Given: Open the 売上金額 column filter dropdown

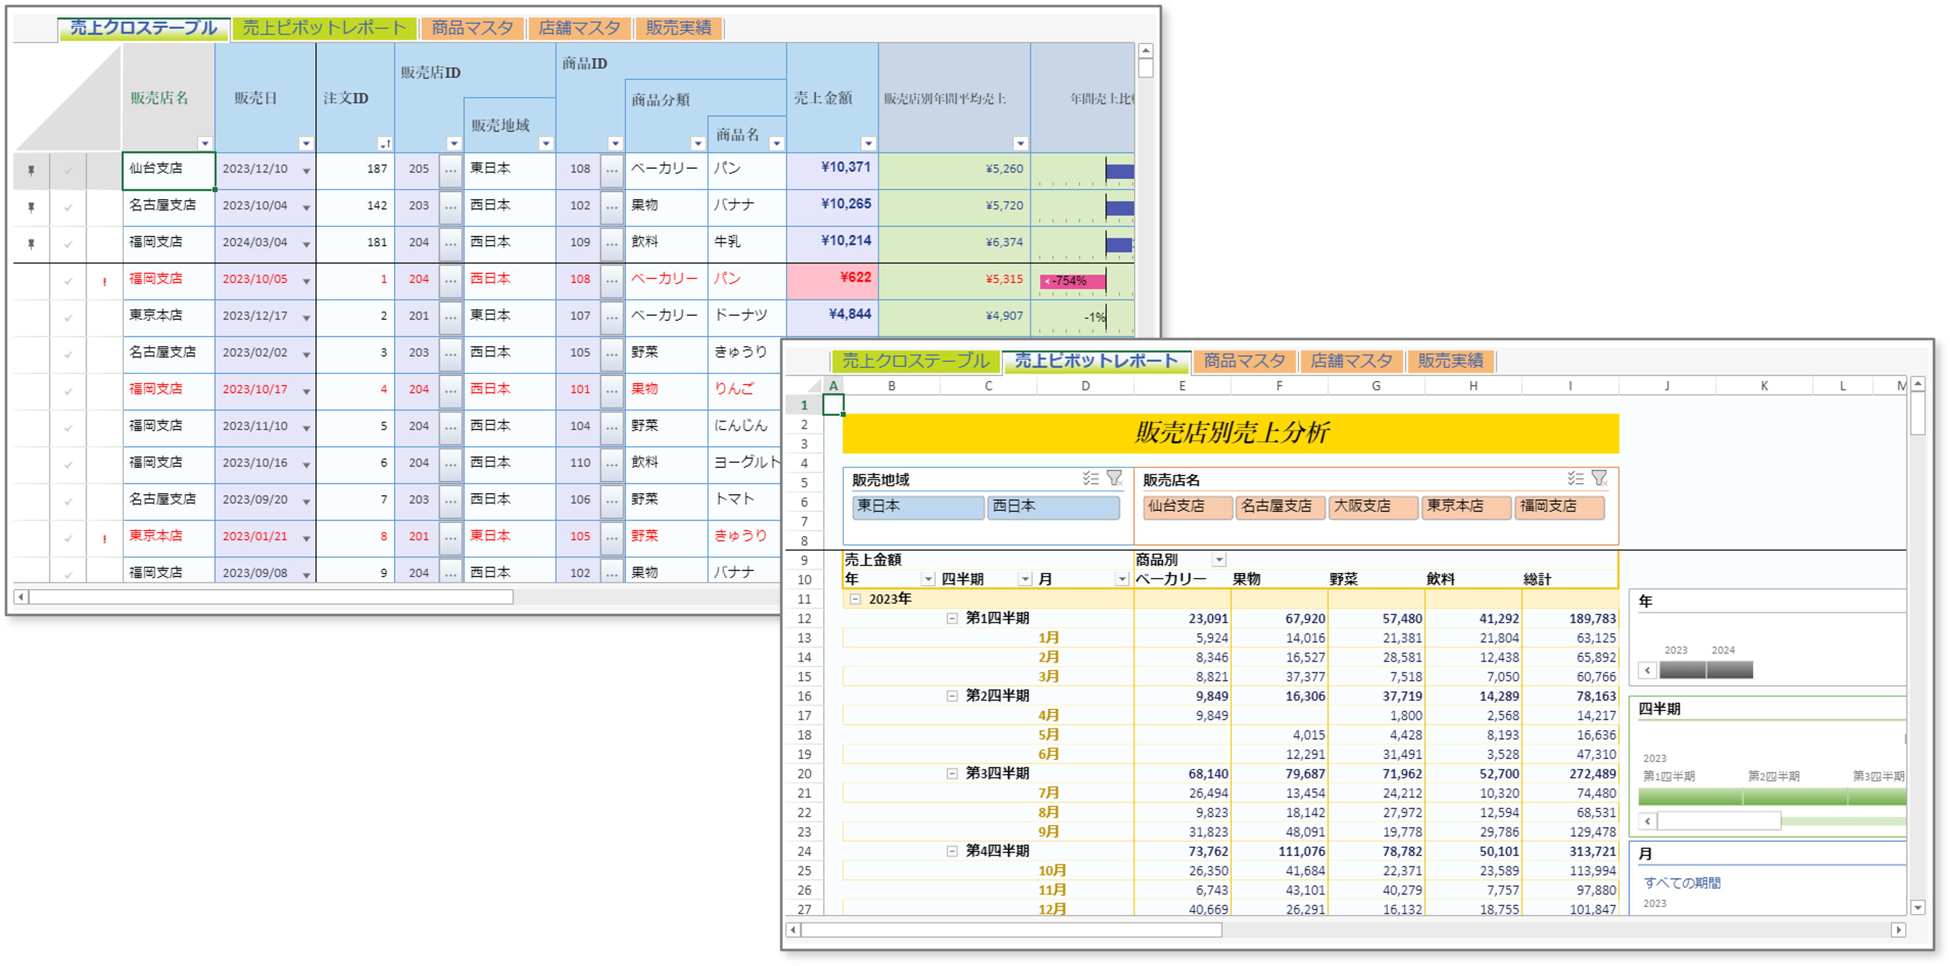Looking at the screenshot, I should point(868,143).
